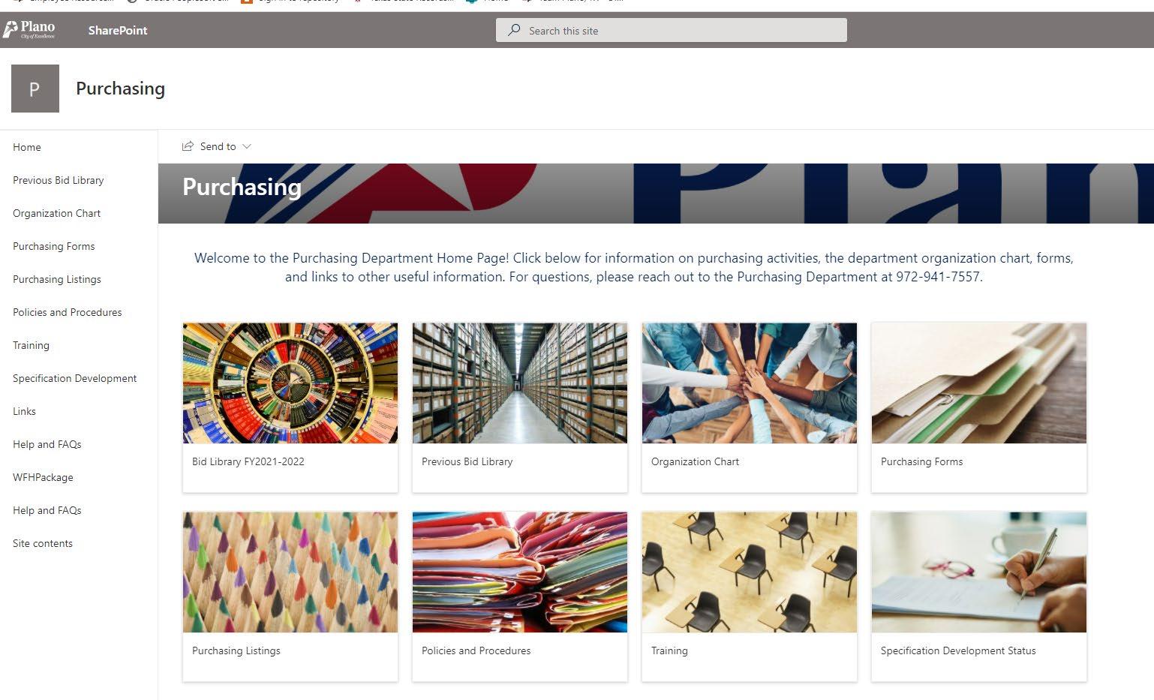Viewport: 1154px width, 700px height.
Task: Click the Policies and Procedures tile caption
Action: 476,650
